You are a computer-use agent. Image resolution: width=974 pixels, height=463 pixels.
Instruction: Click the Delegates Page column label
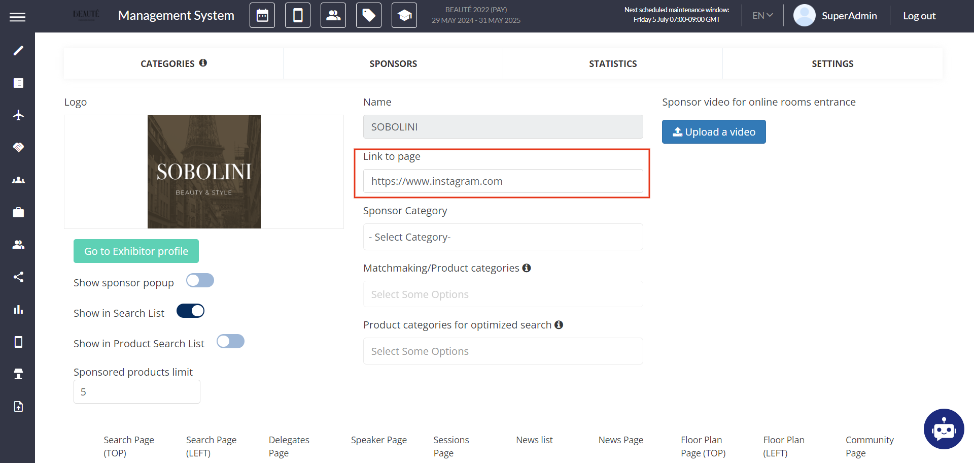[x=289, y=446]
